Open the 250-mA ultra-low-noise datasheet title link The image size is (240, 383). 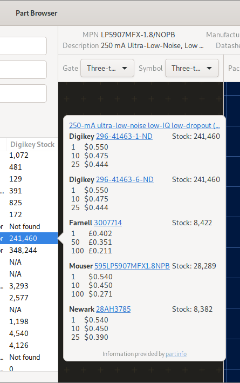(x=145, y=125)
